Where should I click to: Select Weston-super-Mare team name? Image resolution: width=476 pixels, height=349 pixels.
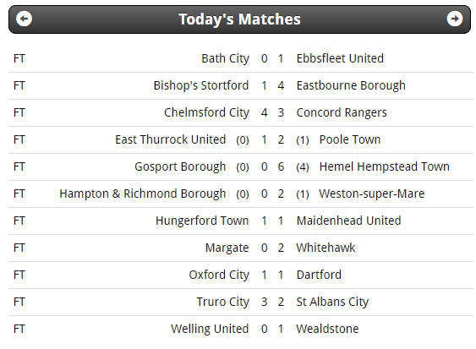point(371,194)
